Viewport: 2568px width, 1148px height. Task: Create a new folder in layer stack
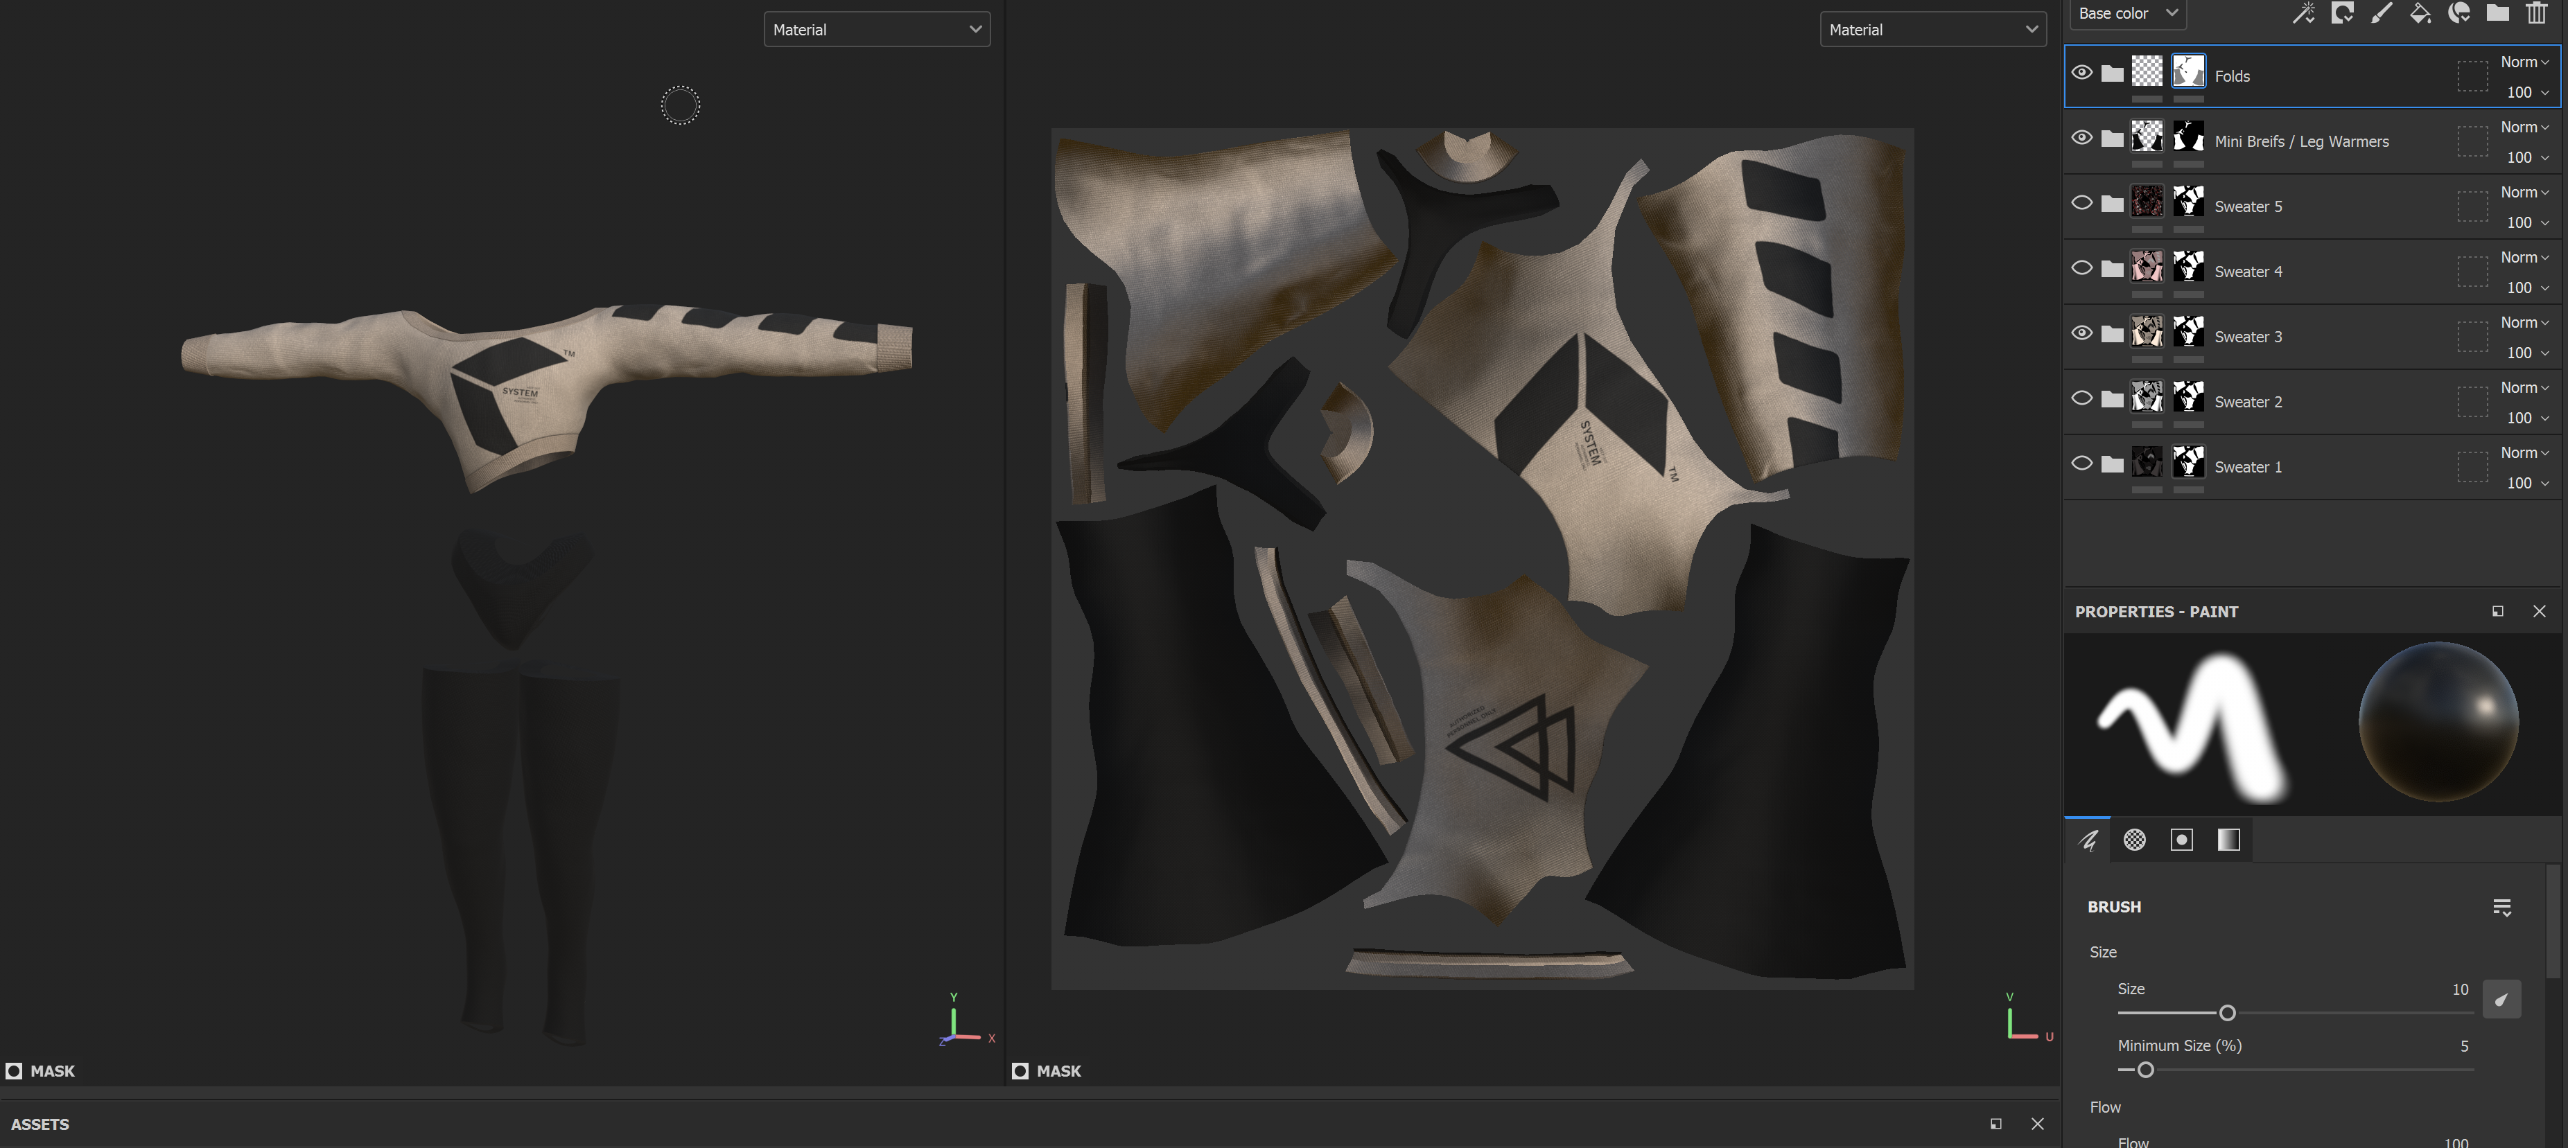pos(2497,13)
